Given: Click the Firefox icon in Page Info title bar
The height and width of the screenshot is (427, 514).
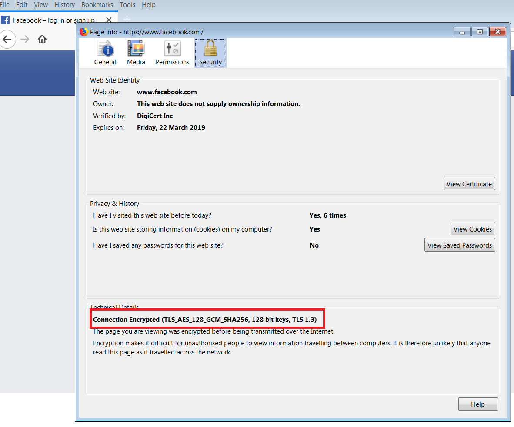Looking at the screenshot, I should click(84, 32).
